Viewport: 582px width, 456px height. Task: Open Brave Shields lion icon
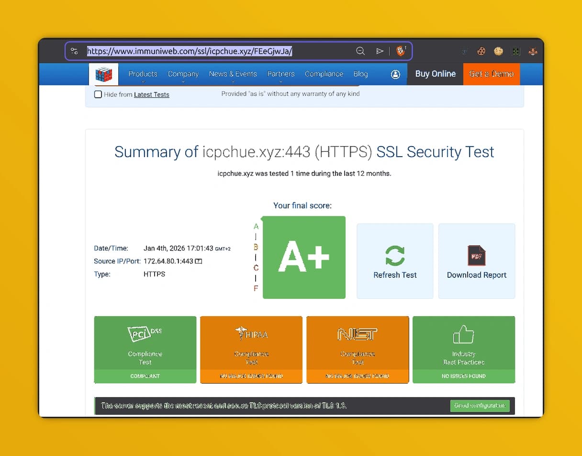pos(401,51)
